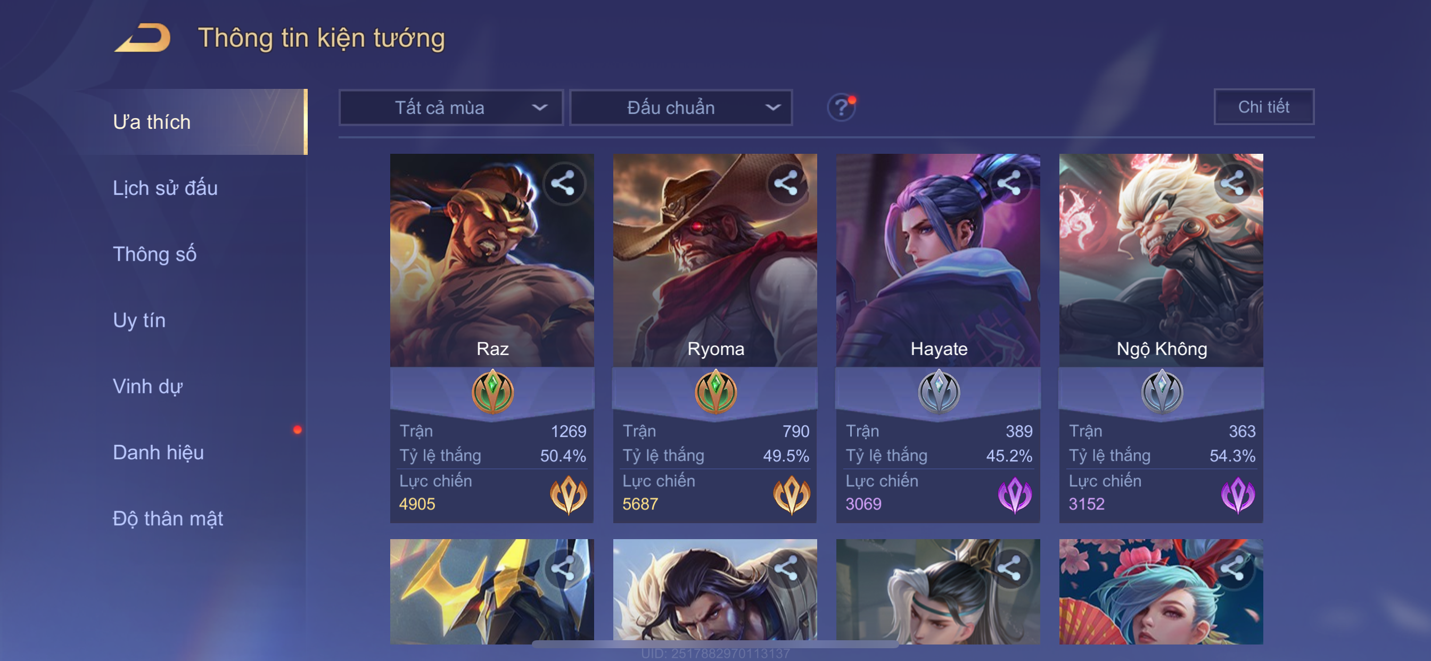Open the Hayate hero portrait
The image size is (1431, 661).
[x=937, y=260]
